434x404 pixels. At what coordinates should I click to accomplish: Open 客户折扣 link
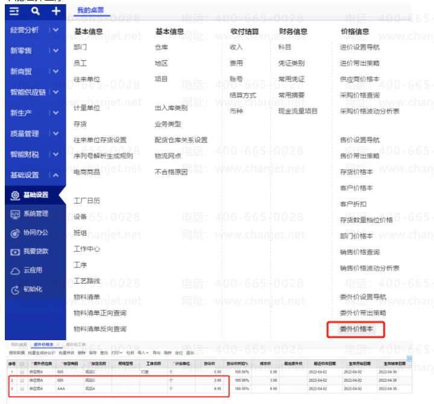tap(353, 204)
